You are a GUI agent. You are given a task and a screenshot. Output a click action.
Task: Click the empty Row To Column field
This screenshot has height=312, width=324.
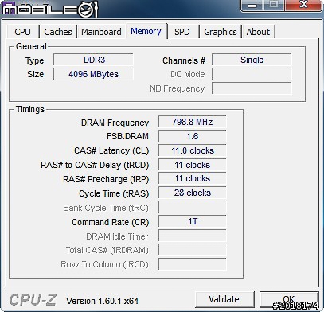pyautogui.click(x=193, y=264)
